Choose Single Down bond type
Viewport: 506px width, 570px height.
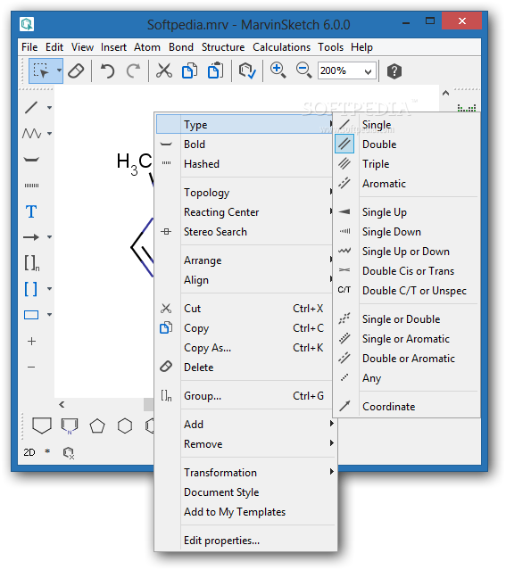coord(407,232)
